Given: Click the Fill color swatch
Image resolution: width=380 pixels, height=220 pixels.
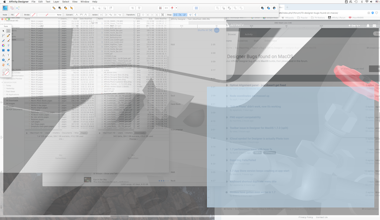Looking at the screenshot, I should click(17, 15).
